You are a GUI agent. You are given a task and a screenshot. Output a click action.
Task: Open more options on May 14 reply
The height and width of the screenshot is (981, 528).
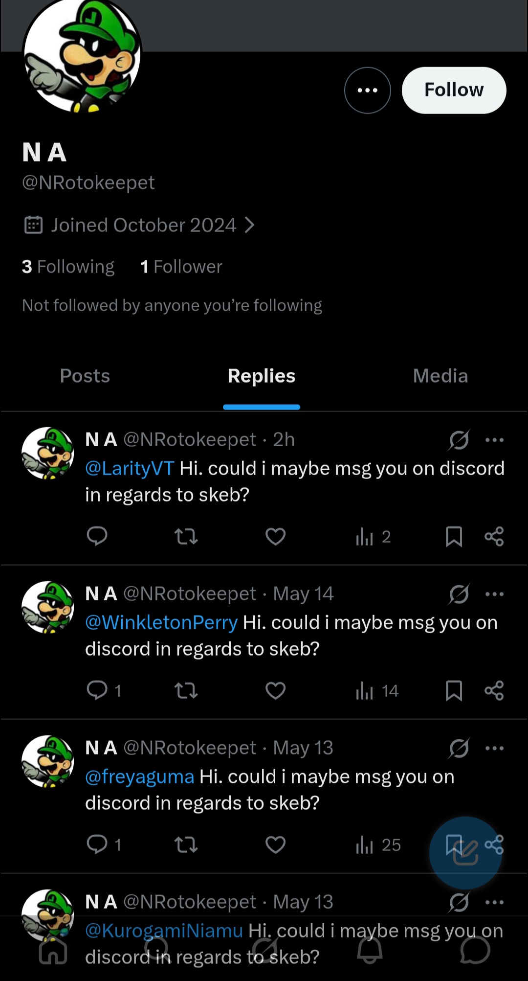494,594
